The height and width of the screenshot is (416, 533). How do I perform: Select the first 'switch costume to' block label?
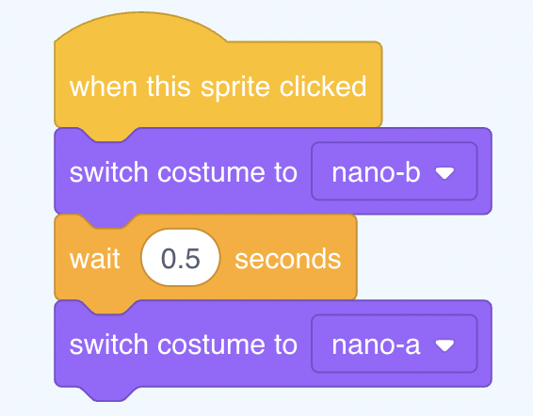184,172
